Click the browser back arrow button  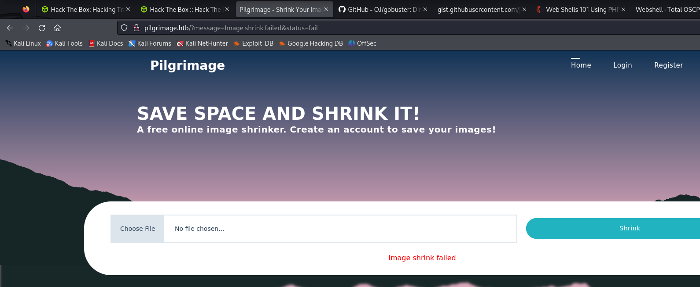pos(10,28)
